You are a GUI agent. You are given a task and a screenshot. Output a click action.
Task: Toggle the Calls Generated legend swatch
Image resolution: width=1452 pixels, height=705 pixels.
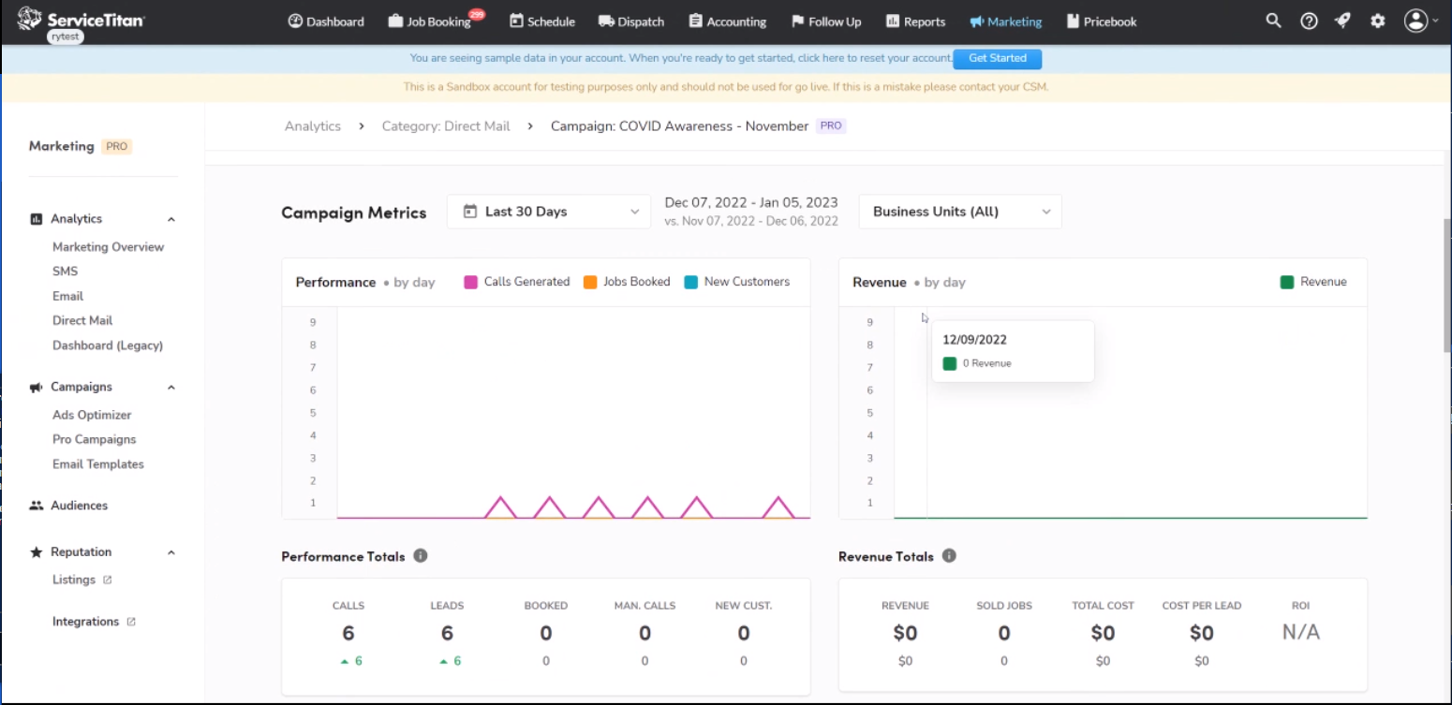coord(471,282)
